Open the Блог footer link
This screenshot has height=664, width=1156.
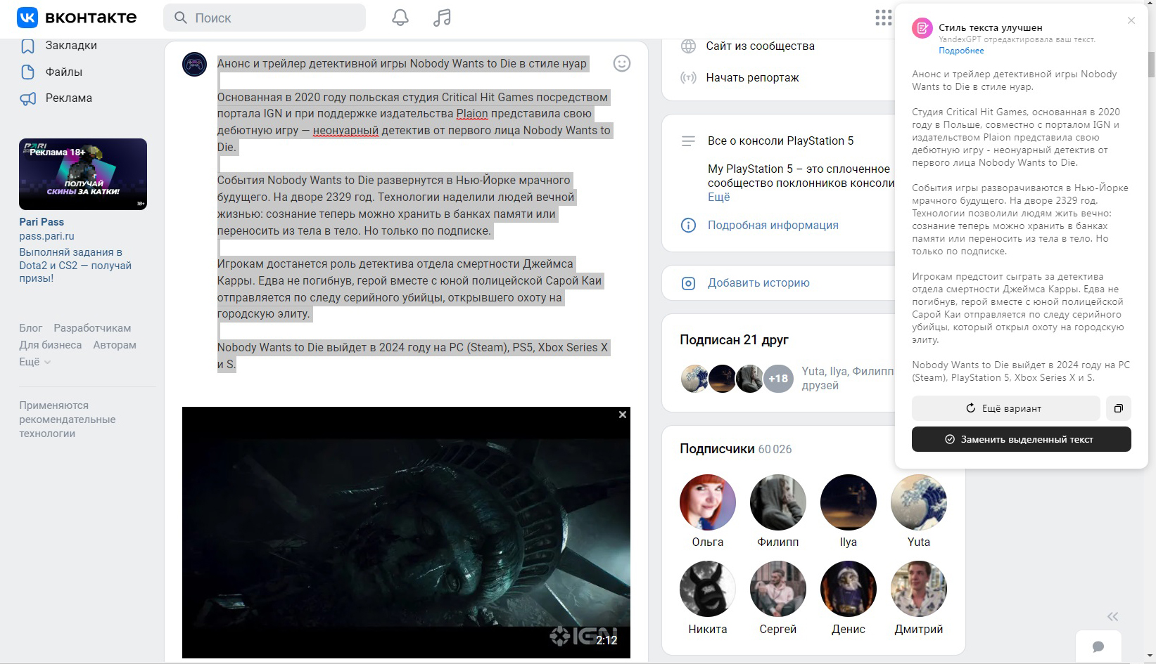(31, 328)
